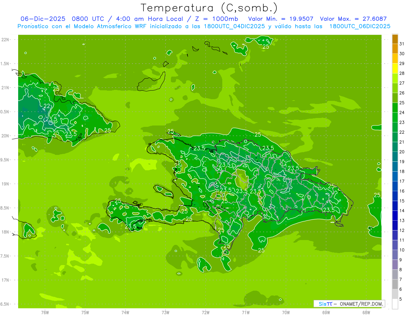This screenshot has height=317, width=411.
Task: Click the blue Sisπ logo text
Action: pyautogui.click(x=325, y=304)
